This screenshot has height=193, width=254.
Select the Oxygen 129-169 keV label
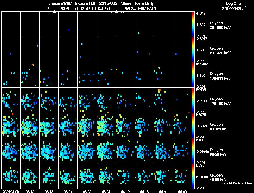(x=220, y=101)
